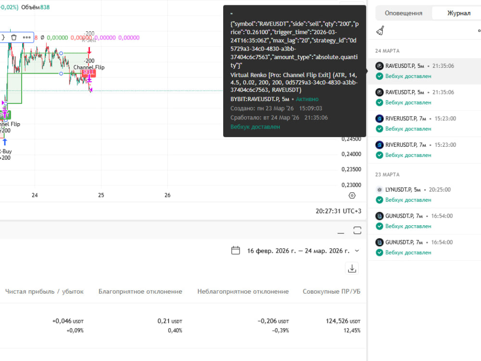This screenshot has width=481, height=361.
Task: Open the LYNUSDT.P 20:25:00 log entry
Action: click(425, 195)
